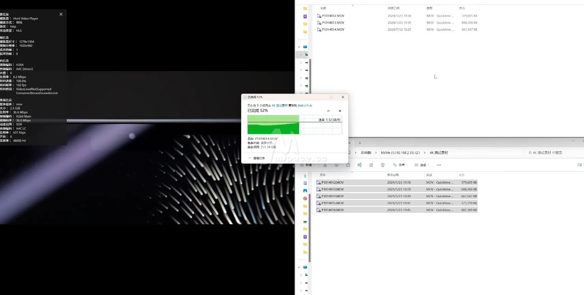The height and width of the screenshot is (295, 584).
Task: Click 2024/7/12 10:25 date in upper Explorer
Action: [x=399, y=29]
